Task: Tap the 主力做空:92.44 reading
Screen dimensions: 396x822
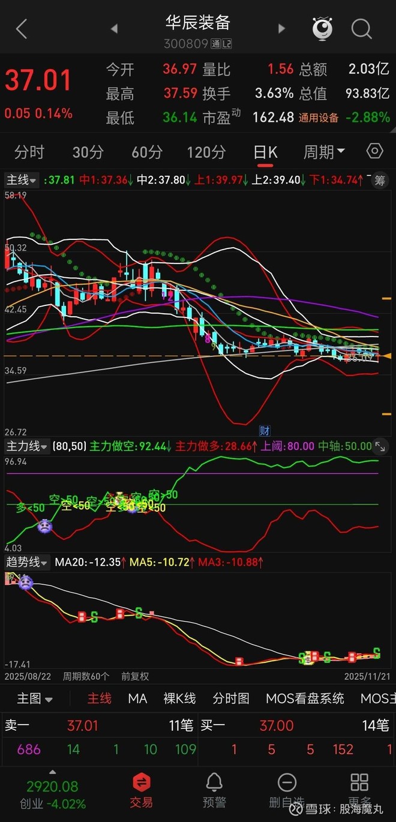Action: point(131,446)
